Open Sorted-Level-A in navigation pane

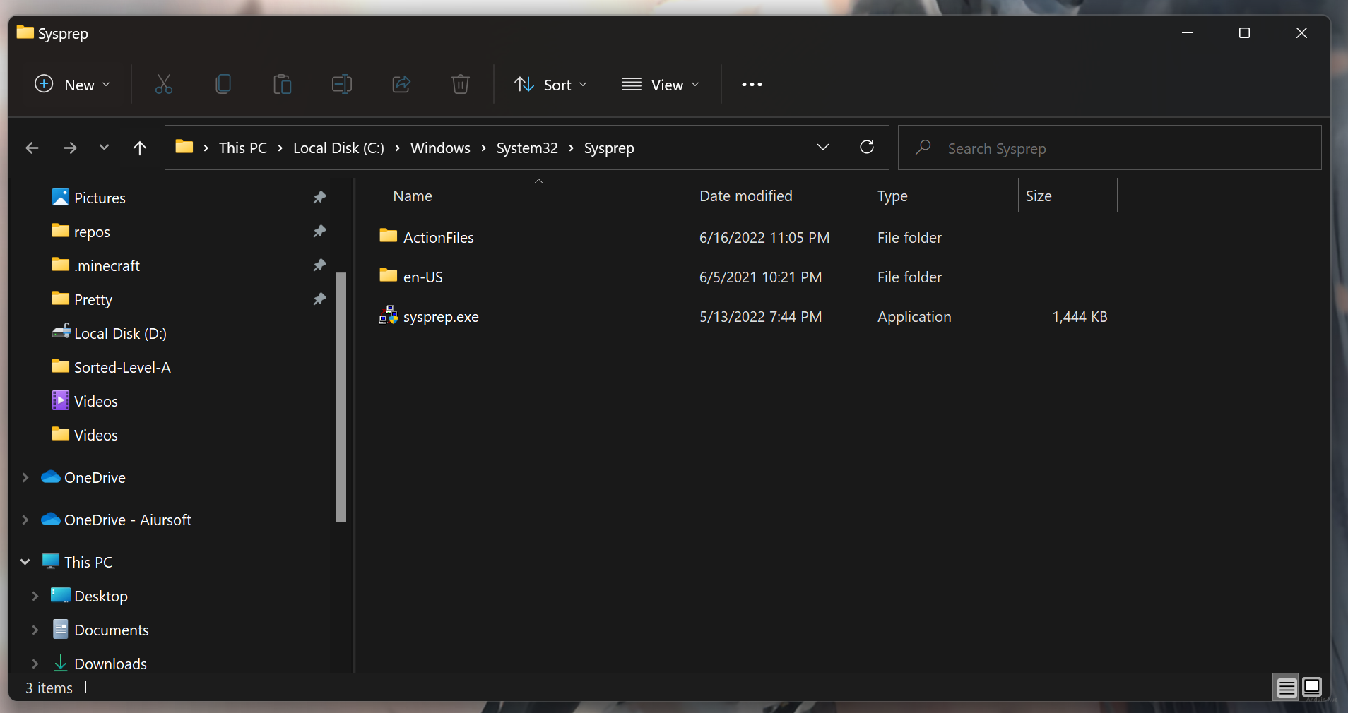tap(122, 367)
